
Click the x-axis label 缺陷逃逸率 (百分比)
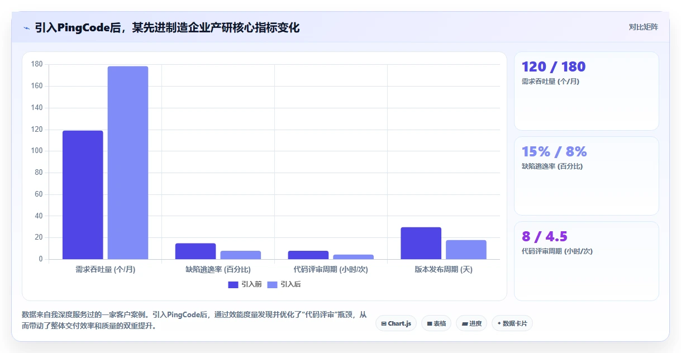pyautogui.click(x=218, y=269)
